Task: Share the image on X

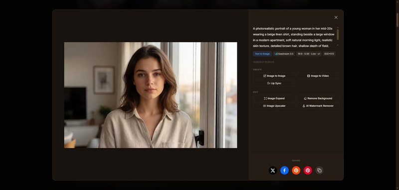Action: pos(273,171)
